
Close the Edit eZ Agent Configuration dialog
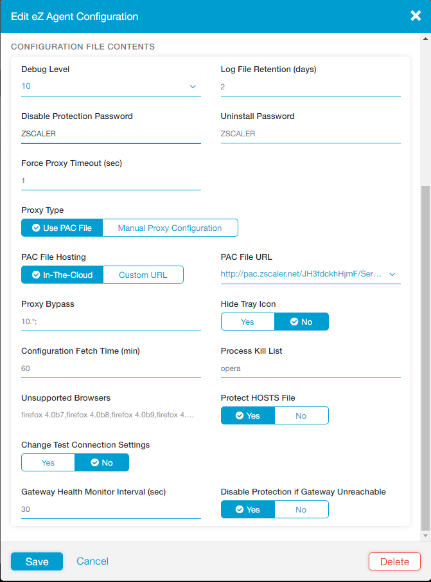tap(416, 16)
